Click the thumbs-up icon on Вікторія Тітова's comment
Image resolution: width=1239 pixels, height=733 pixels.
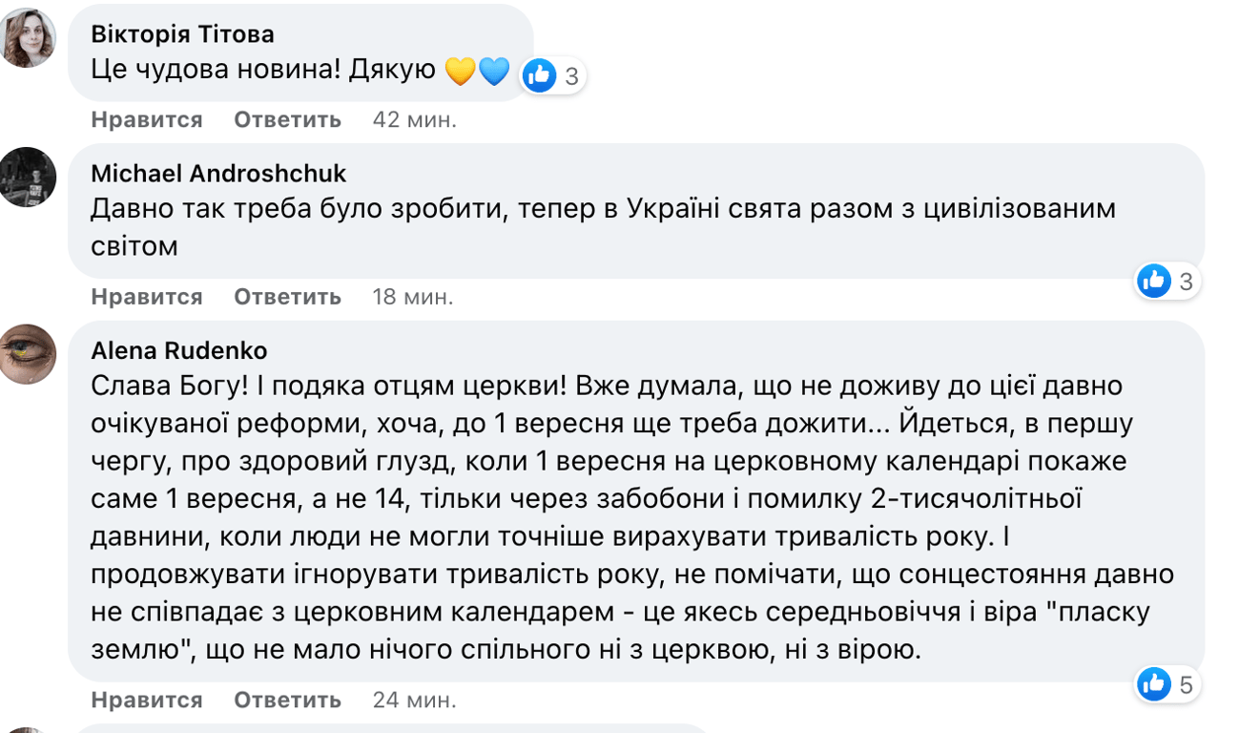[539, 74]
